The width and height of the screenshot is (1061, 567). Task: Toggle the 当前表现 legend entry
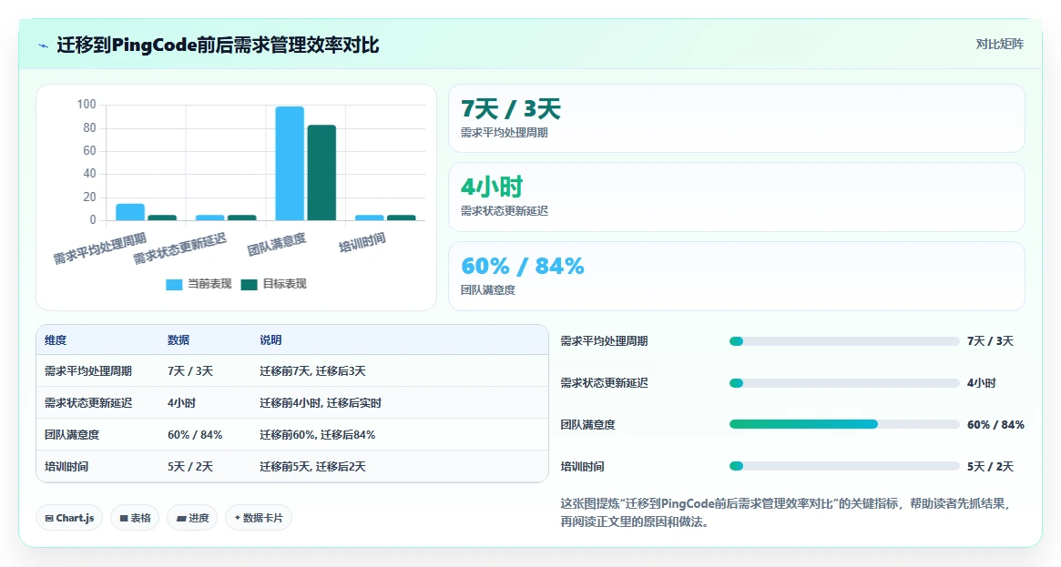tap(199, 284)
